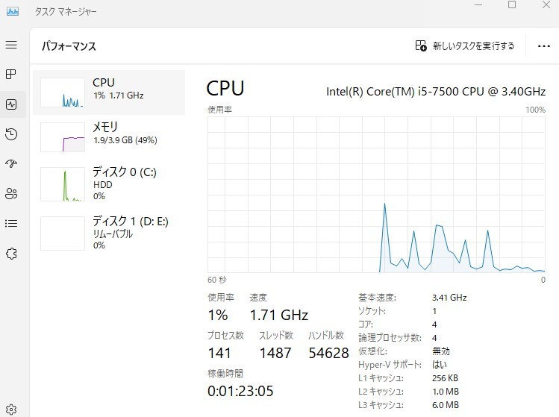Open the Details list page icon
559x417 pixels.
(11, 224)
